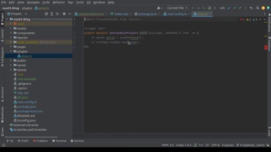The width and height of the screenshot is (271, 152).
Task: Click the 4 spaces indent status entry
Action: pyautogui.click(x=228, y=145)
